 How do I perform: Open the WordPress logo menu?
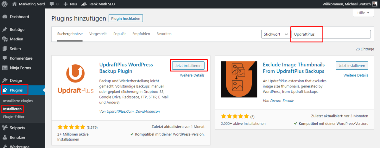5,4
